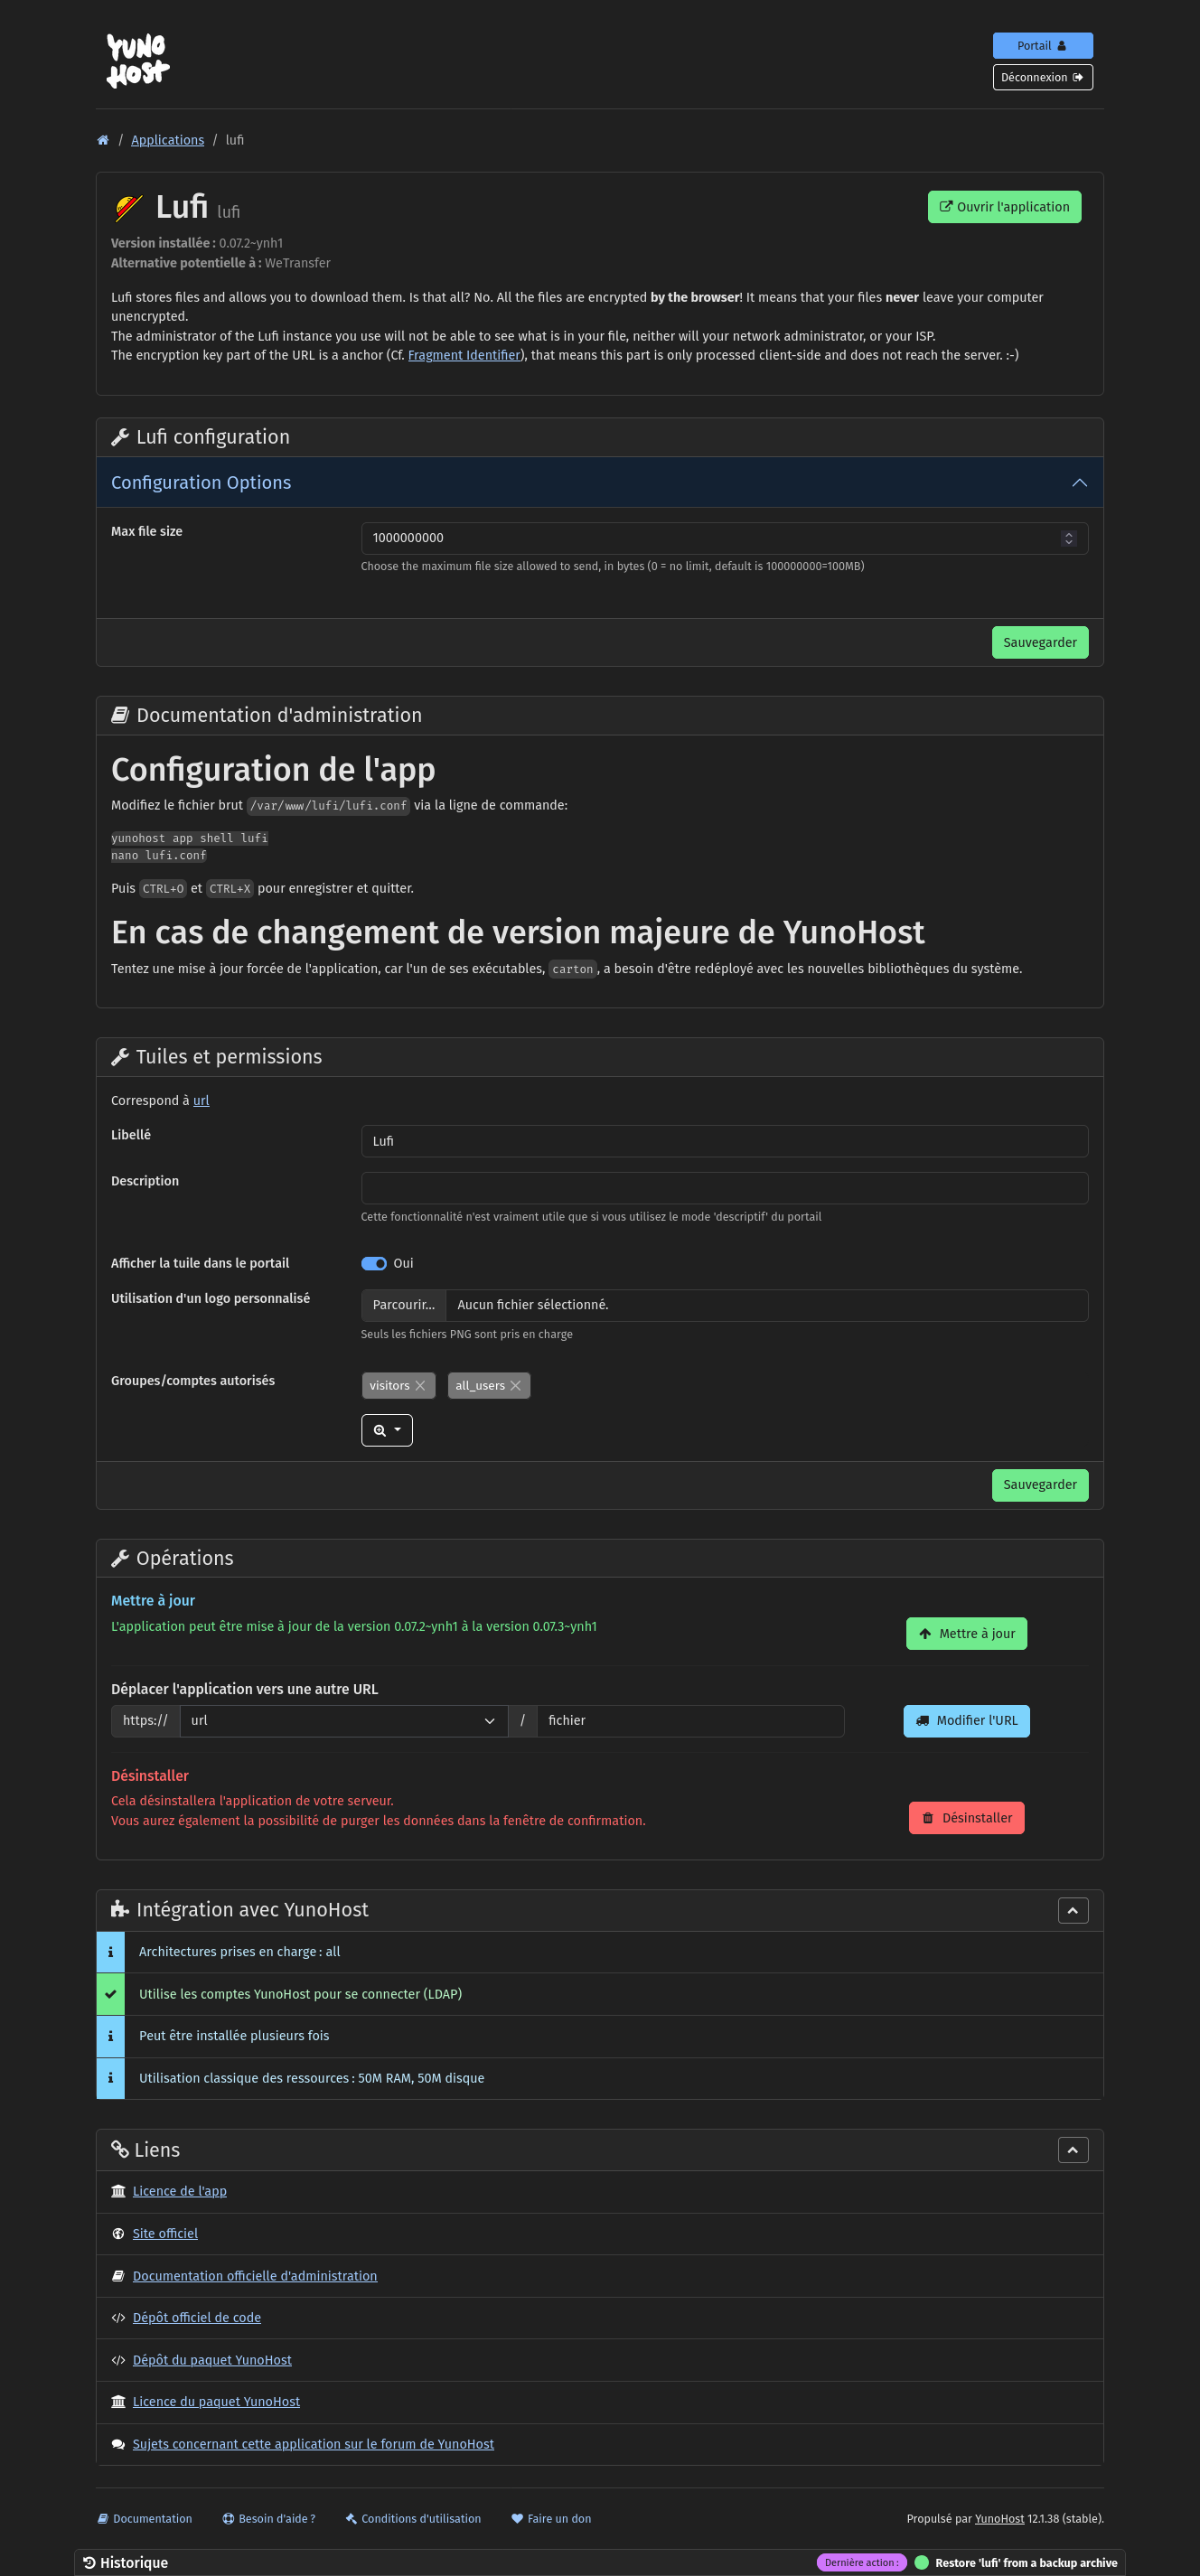Click the Mettre à jour button
This screenshot has width=1200, height=2576.
point(965,1633)
